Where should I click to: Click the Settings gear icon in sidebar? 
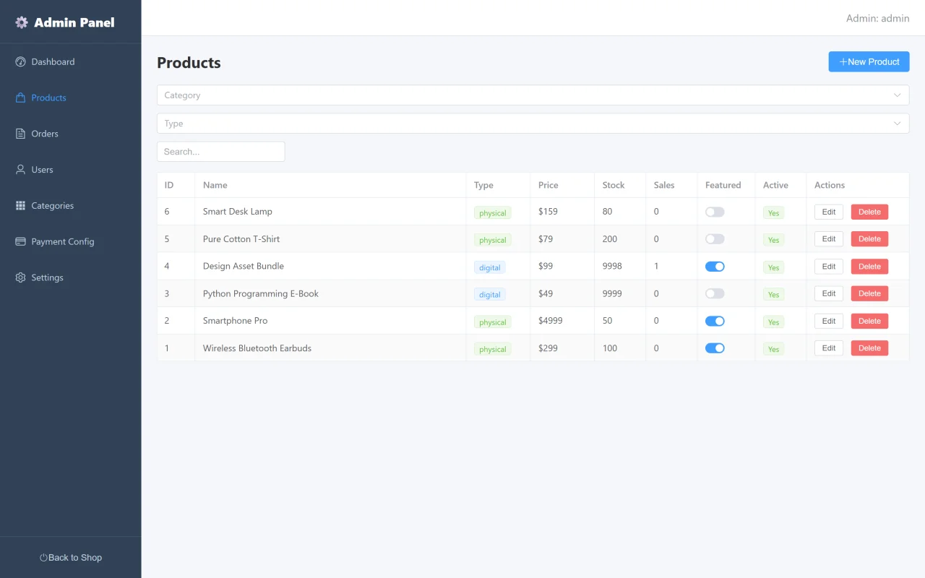(20, 277)
